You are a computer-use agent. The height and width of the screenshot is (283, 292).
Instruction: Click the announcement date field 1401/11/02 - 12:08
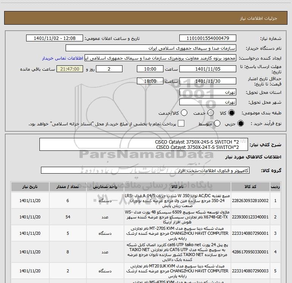[55, 38]
